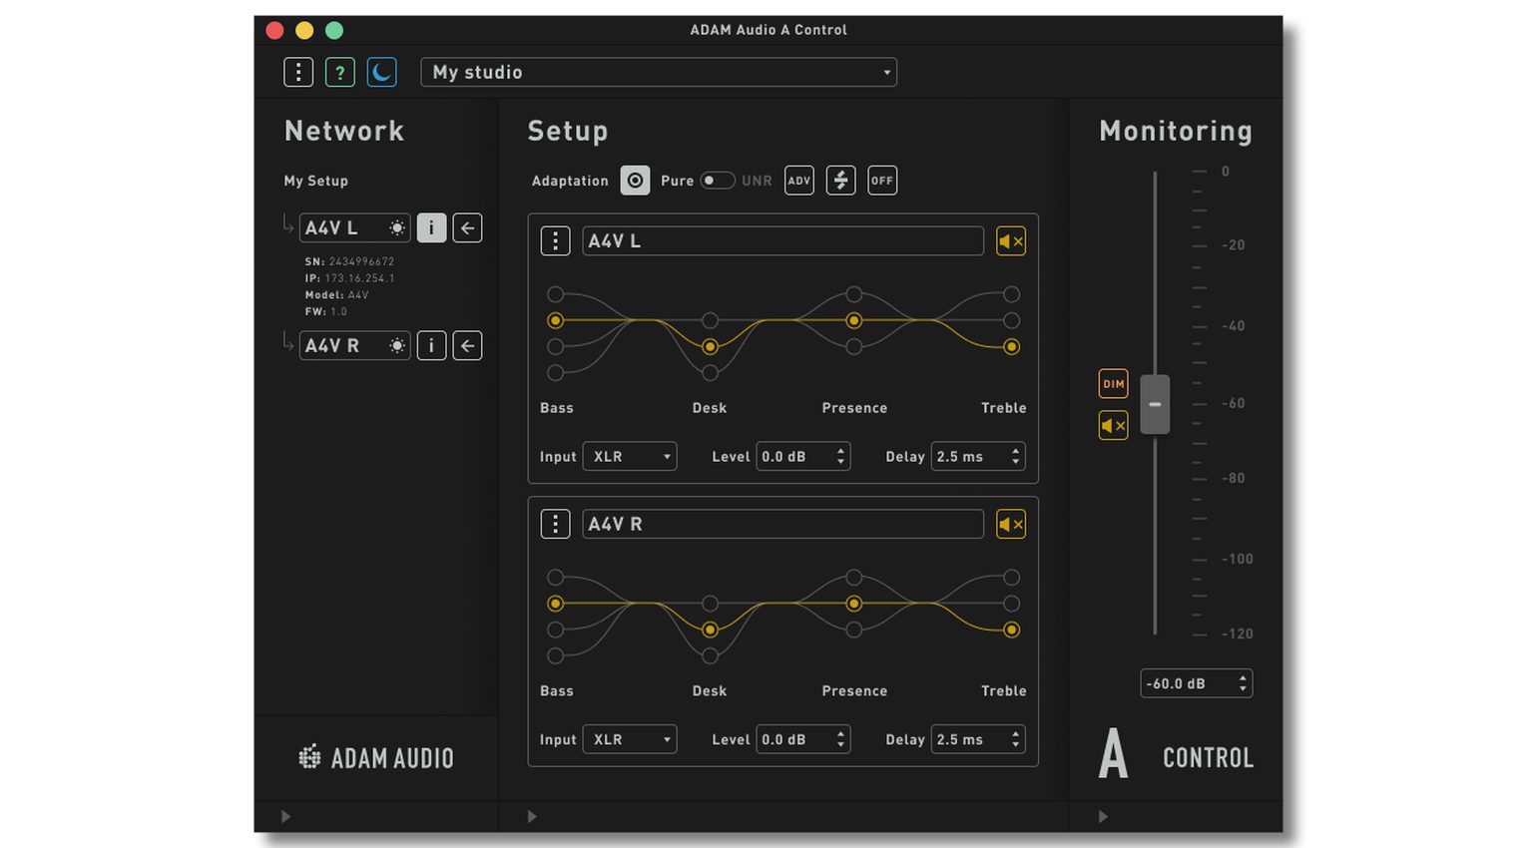Viewport: 1537px width, 848px height.
Task: Edit the A4V L name field in Setup
Action: [x=782, y=241]
